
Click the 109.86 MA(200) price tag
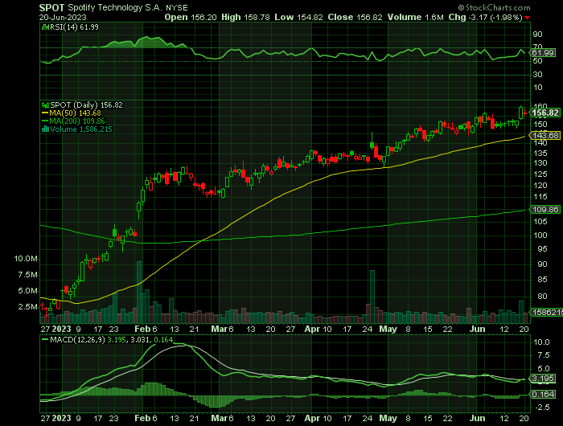point(545,210)
